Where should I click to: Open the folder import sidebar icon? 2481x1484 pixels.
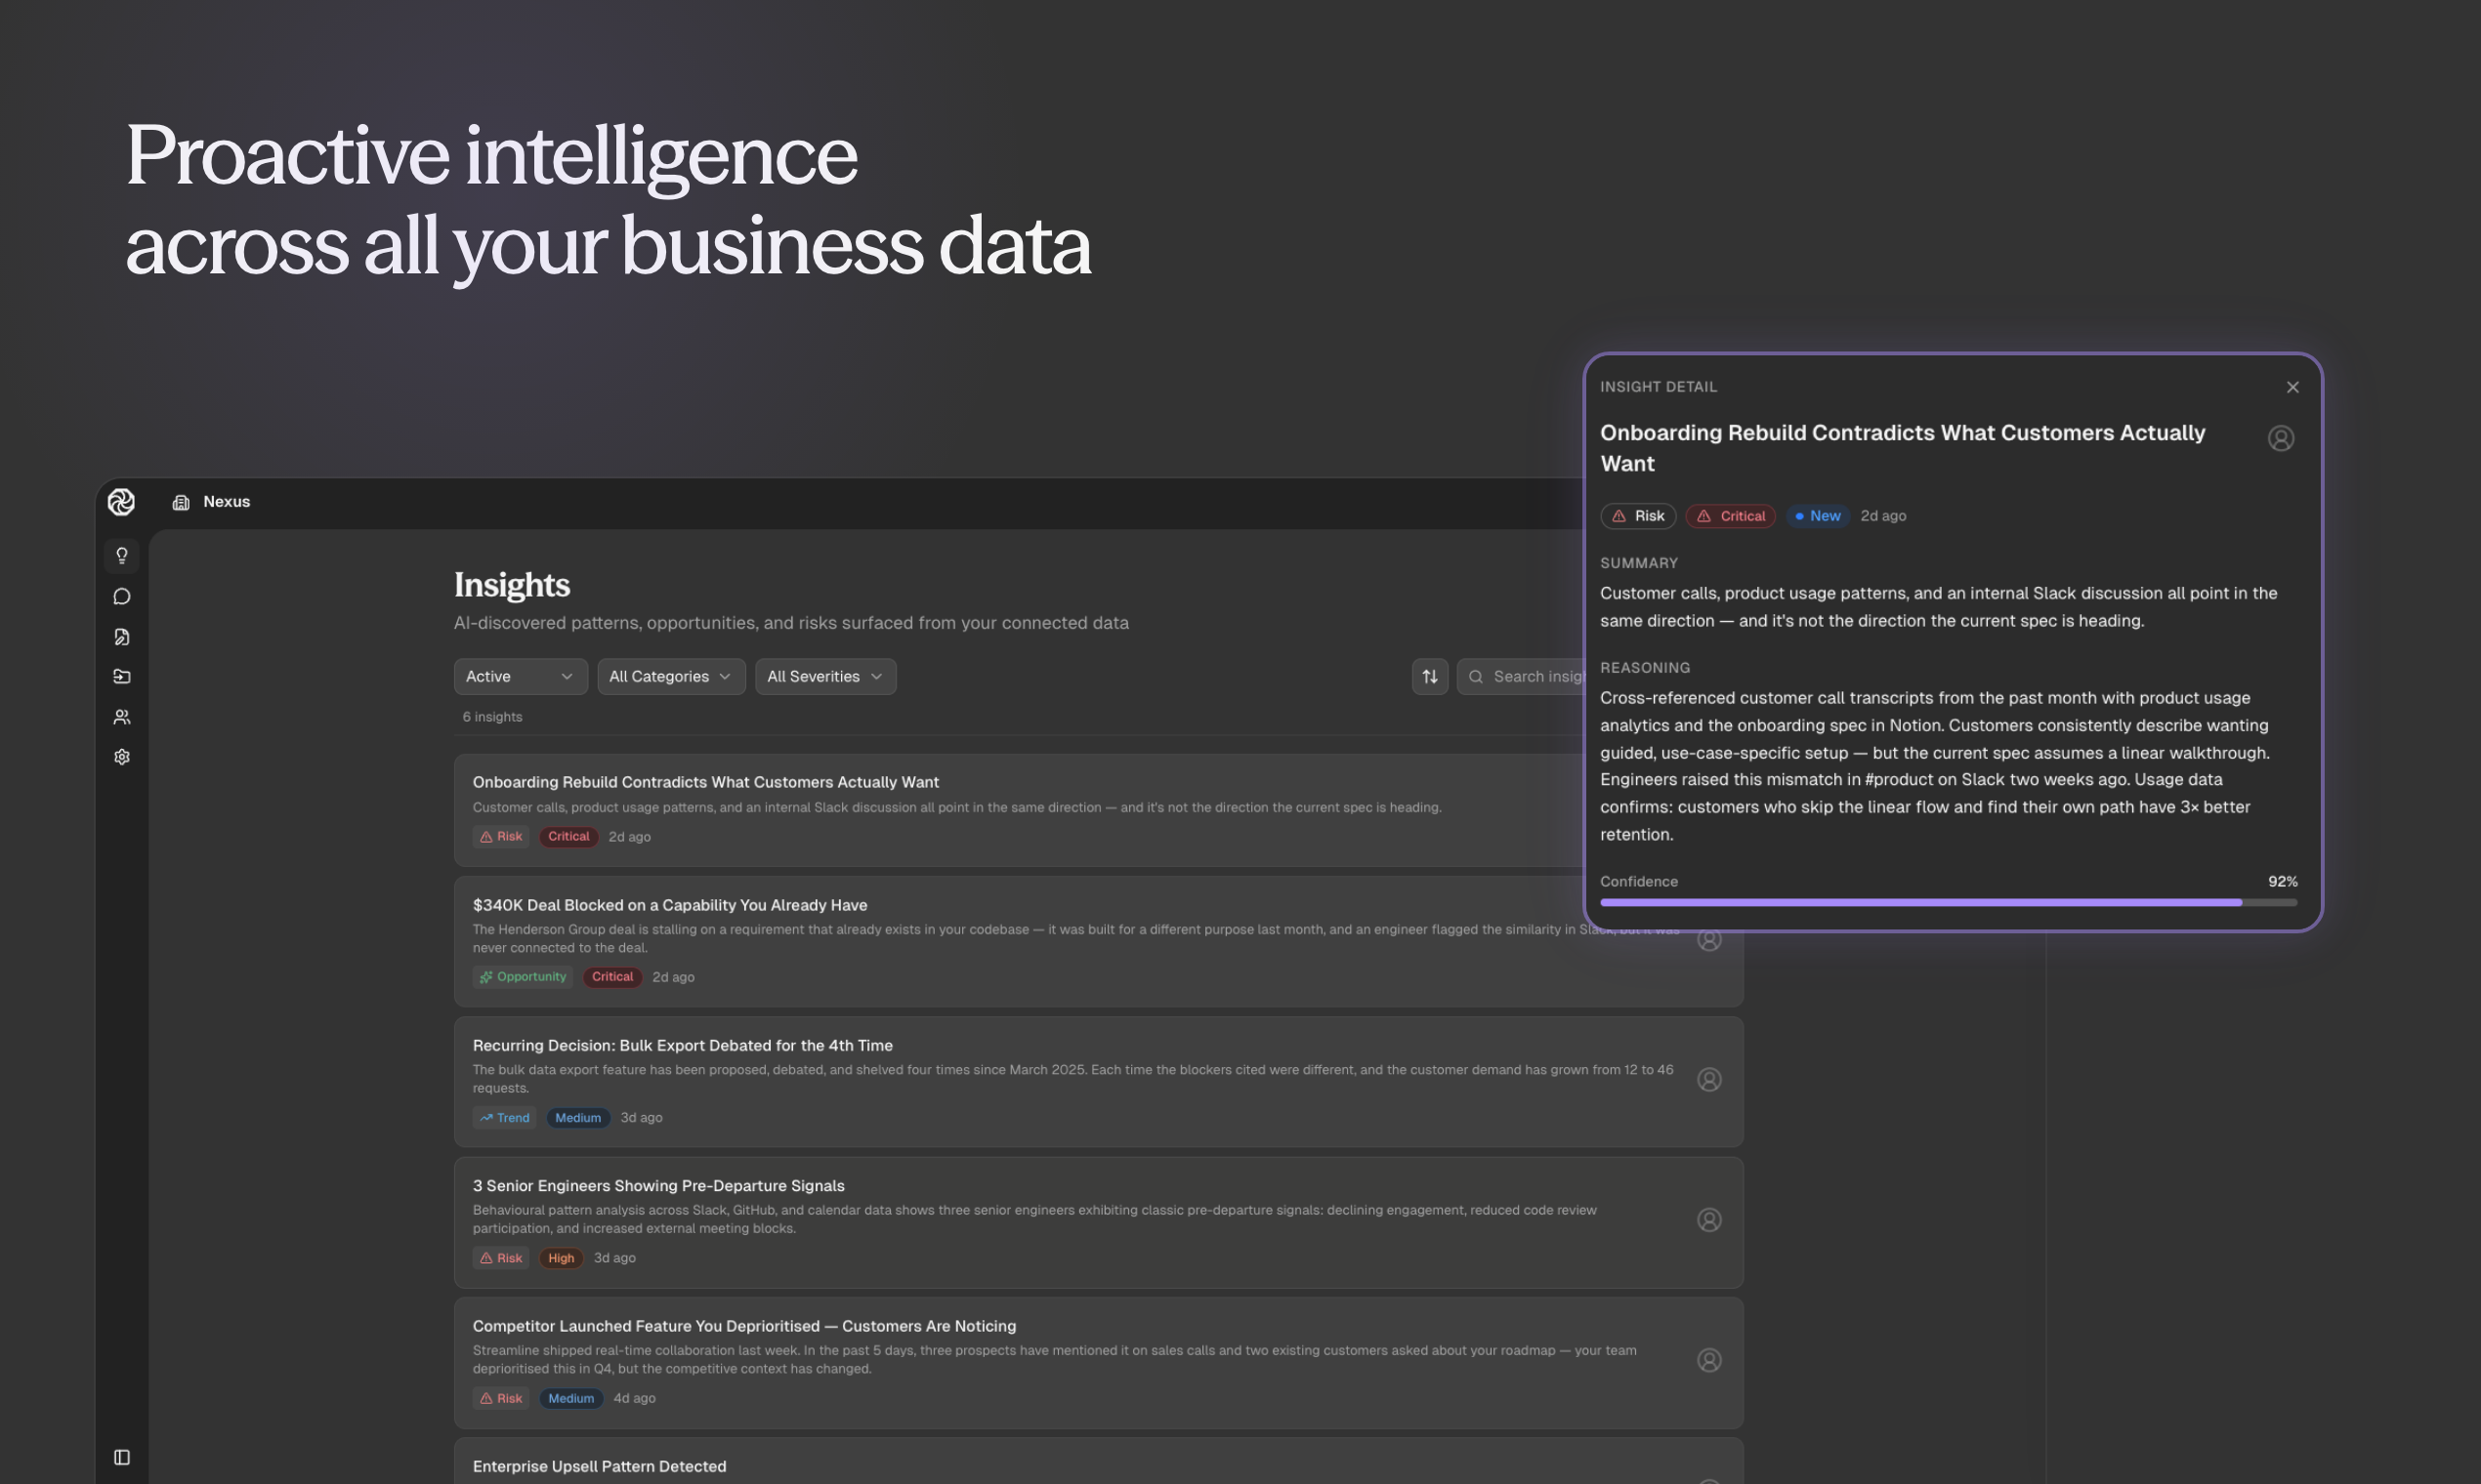(x=121, y=677)
